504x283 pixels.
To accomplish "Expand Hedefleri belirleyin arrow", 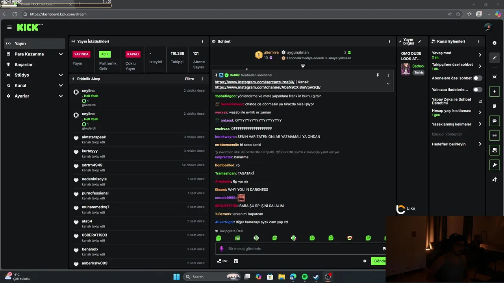I will point(480,144).
